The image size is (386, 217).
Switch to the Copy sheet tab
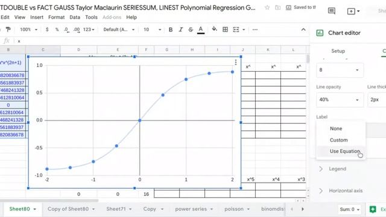point(150,209)
